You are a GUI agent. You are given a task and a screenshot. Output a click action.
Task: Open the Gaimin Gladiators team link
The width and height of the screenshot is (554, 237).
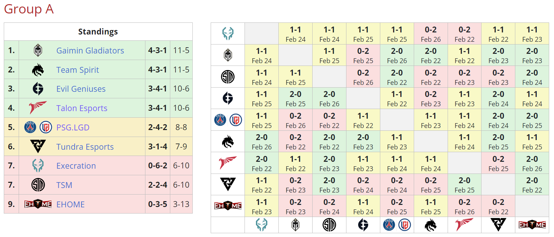[90, 50]
